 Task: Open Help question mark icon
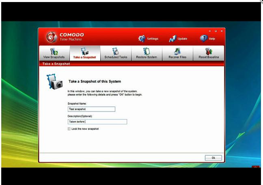204,39
